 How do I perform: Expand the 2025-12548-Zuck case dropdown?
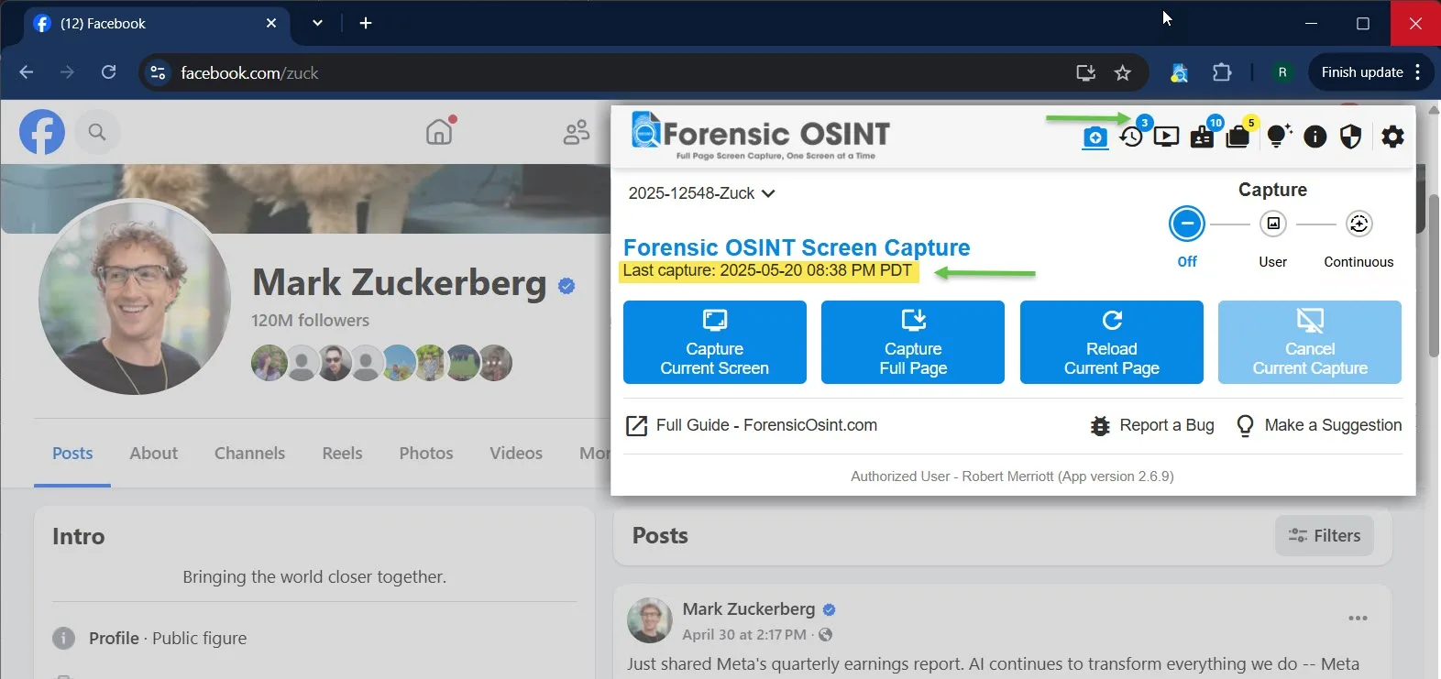702,193
